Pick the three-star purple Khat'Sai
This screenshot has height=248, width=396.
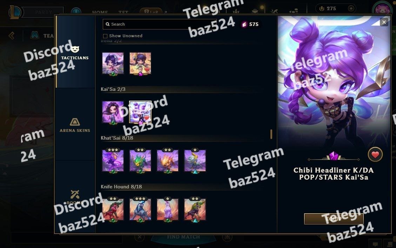(113, 161)
